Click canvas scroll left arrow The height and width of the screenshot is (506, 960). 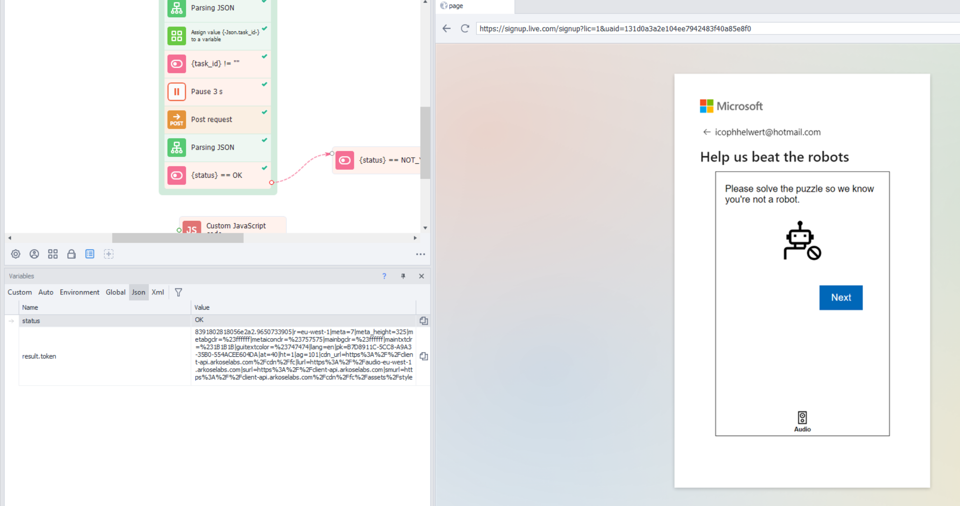pyautogui.click(x=10, y=238)
